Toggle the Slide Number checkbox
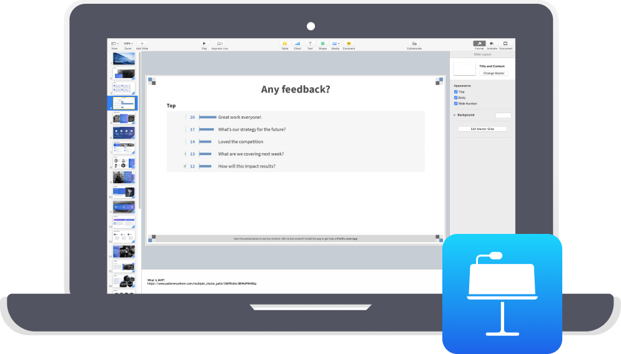Screen dimensions: 621x354 pyautogui.click(x=456, y=103)
